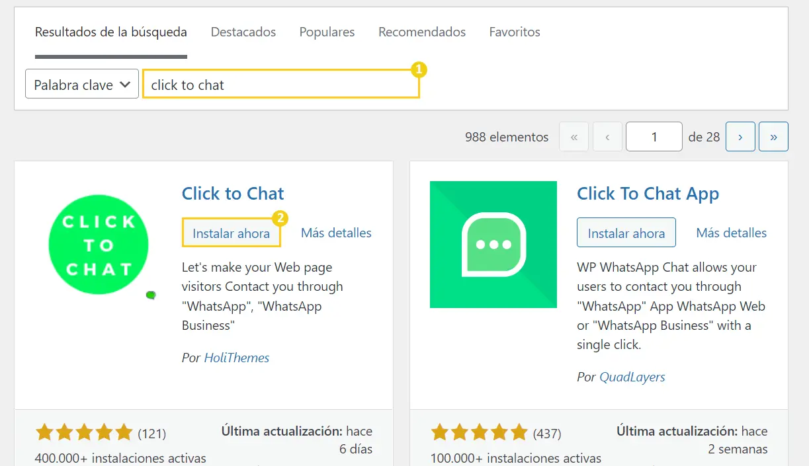809x466 pixels.
Task: Click the (121) ratings count
Action: [152, 434]
